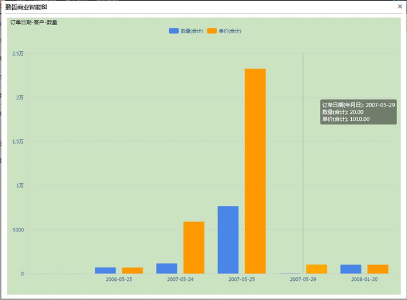
Task: Click the 2007-05-25 x-axis date label
Action: click(242, 280)
